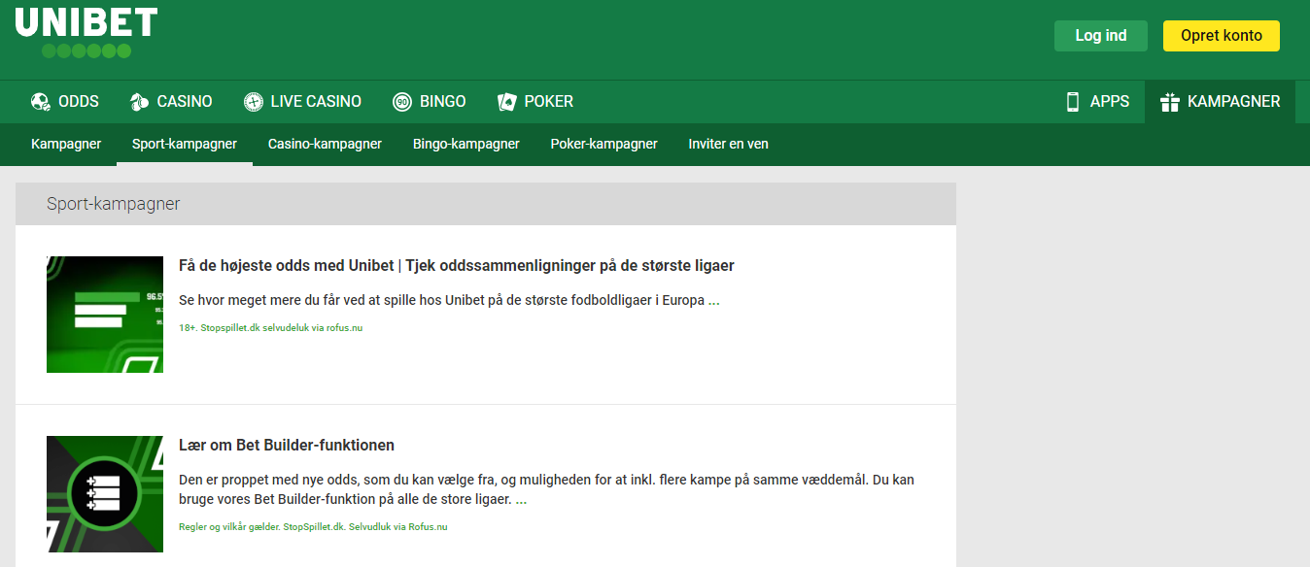Open the CASINO menu item
Viewport: 1310px width, 567px height.
(171, 102)
